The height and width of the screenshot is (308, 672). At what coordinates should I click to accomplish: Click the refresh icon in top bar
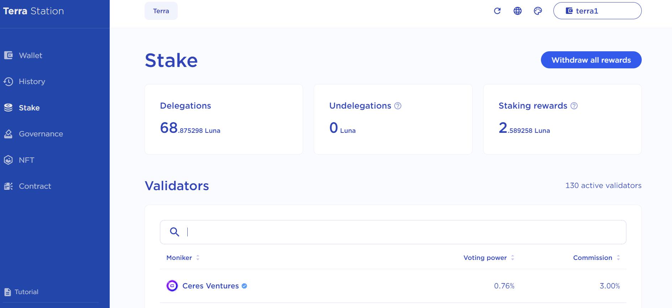[x=497, y=11]
